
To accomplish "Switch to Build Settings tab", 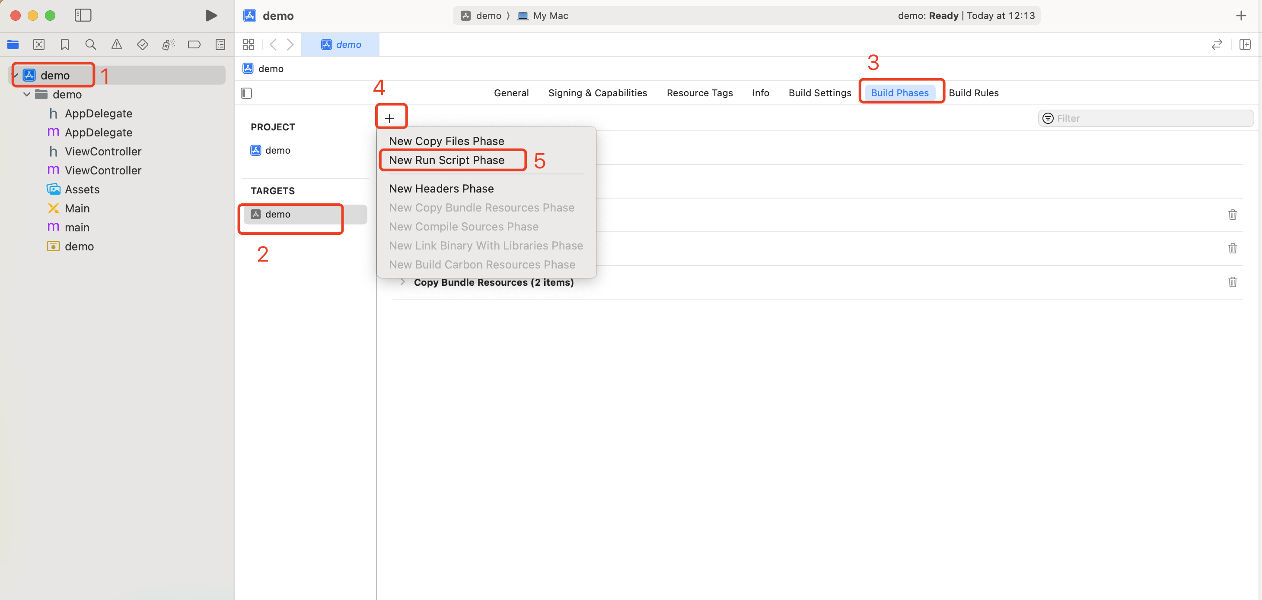I will point(819,93).
